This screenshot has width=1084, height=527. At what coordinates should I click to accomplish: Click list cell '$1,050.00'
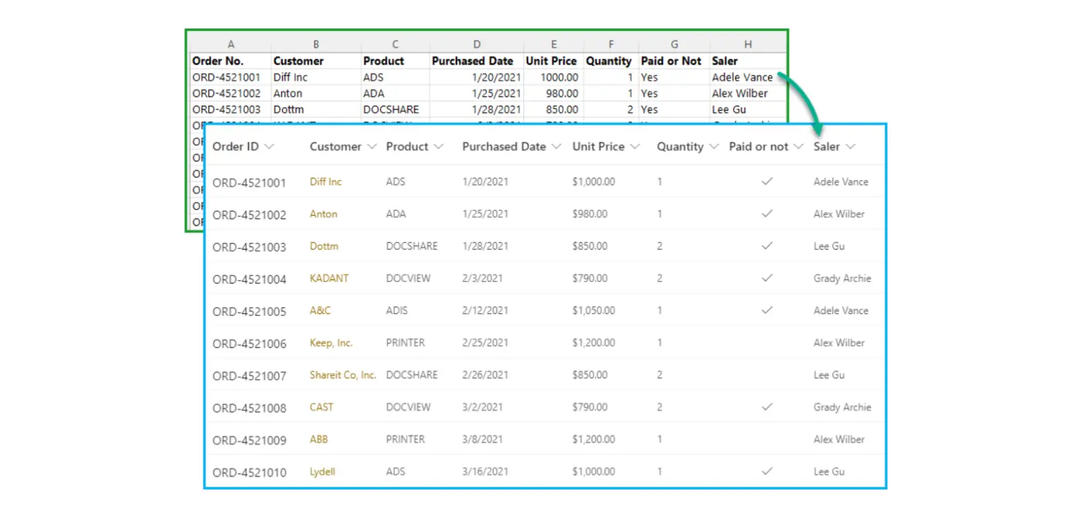click(594, 311)
